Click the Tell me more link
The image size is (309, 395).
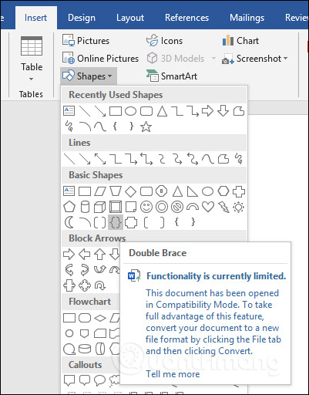click(173, 374)
